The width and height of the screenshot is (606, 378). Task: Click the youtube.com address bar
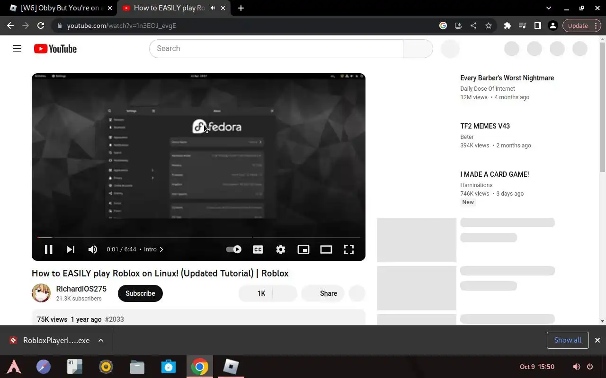pos(246,26)
